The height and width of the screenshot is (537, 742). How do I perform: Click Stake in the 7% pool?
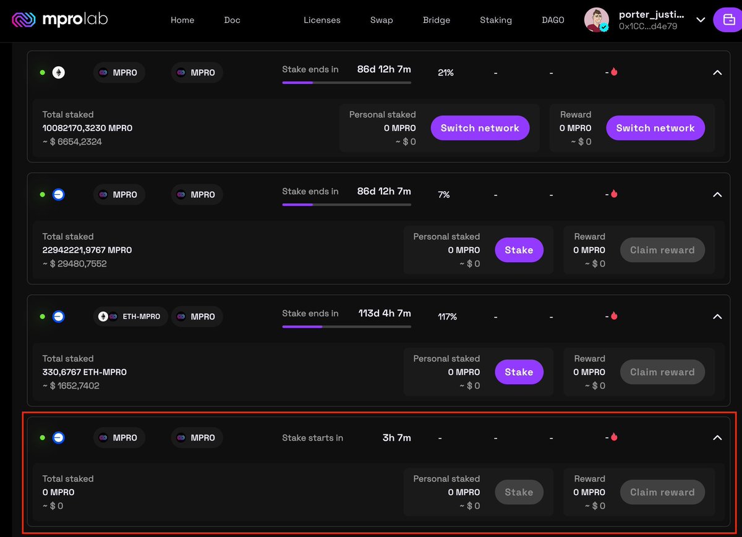click(x=519, y=250)
